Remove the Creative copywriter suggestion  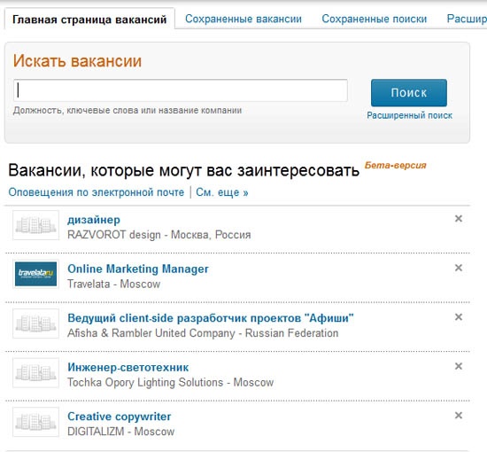point(459,416)
